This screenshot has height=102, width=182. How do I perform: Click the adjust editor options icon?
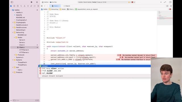coord(167,6)
